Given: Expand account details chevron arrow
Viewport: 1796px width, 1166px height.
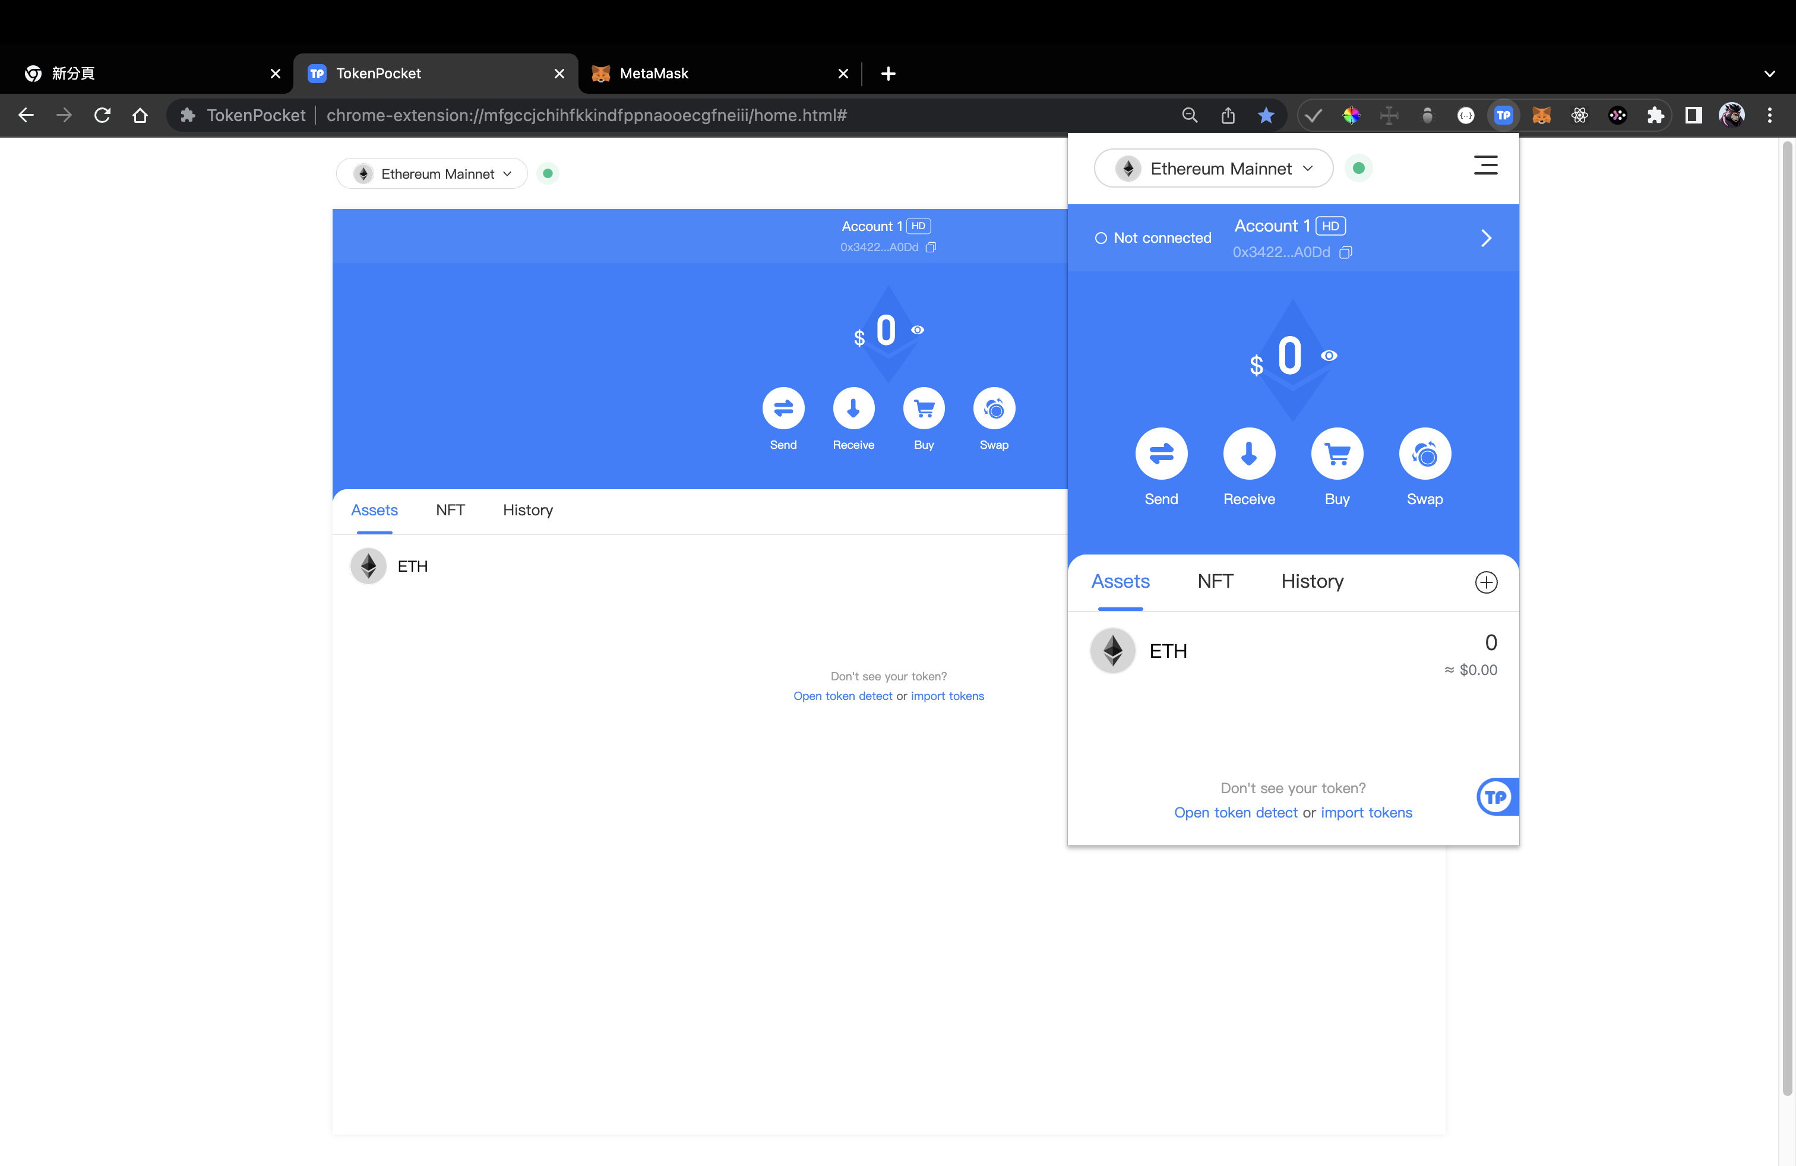Looking at the screenshot, I should (1486, 238).
